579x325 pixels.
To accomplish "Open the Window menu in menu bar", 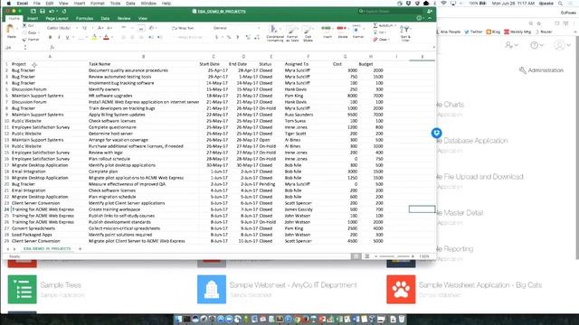I will click(x=148, y=3).
